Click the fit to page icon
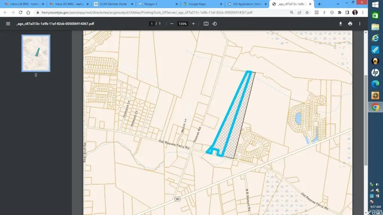The width and height of the screenshot is (383, 215). [206, 24]
